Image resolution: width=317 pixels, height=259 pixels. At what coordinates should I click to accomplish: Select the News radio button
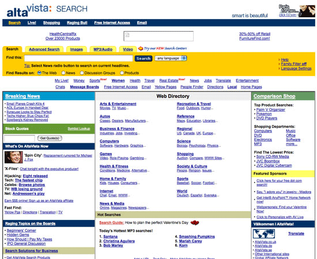pyautogui.click(x=63, y=73)
